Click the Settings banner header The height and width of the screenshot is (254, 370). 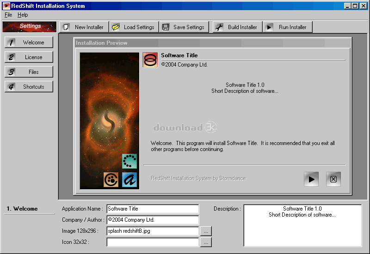(30, 27)
